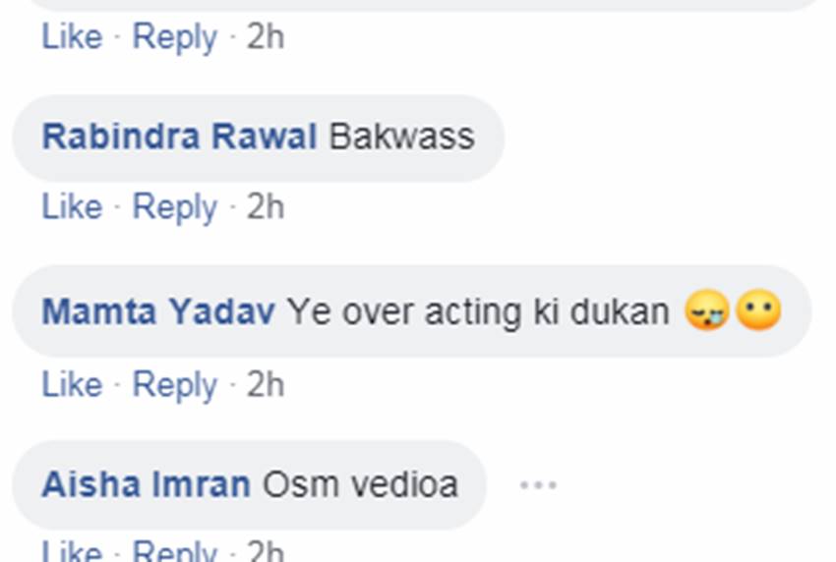Visit Mamta Yadav's profile
The width and height of the screenshot is (836, 562).
[158, 312]
